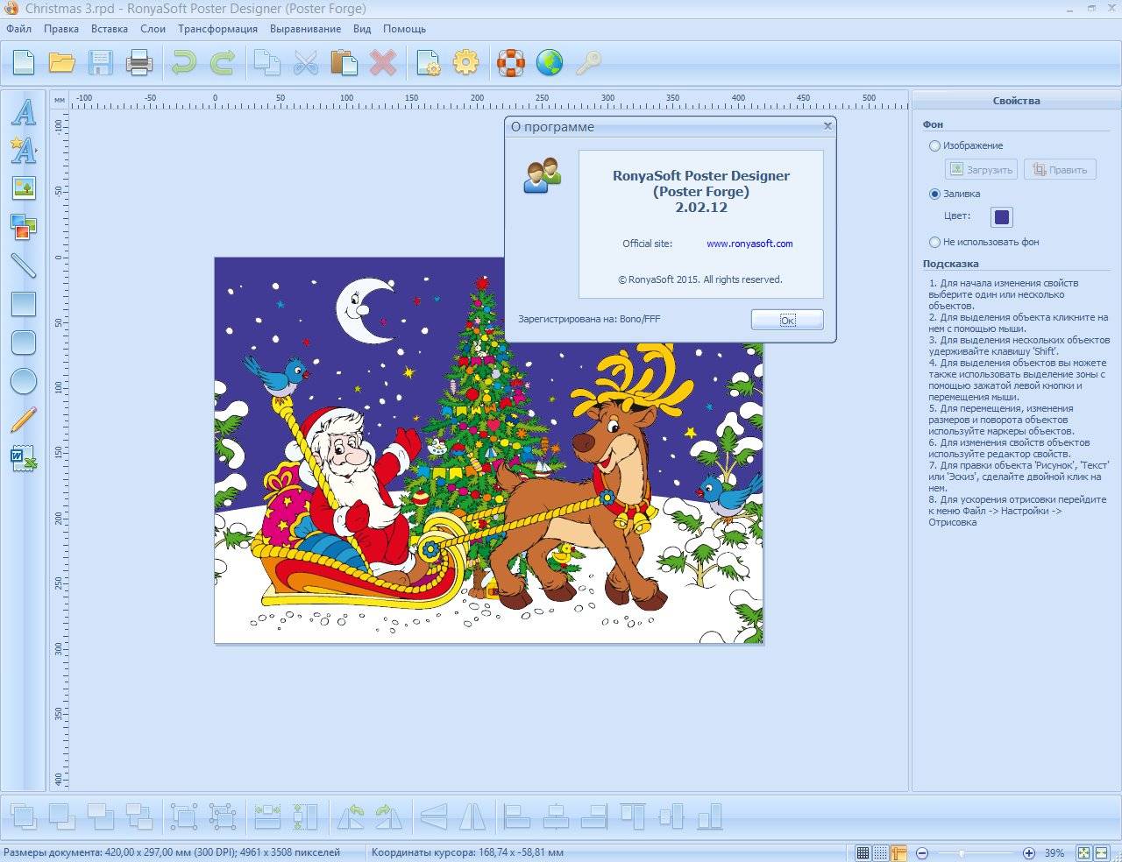Paste from the clipboard icon

point(344,62)
